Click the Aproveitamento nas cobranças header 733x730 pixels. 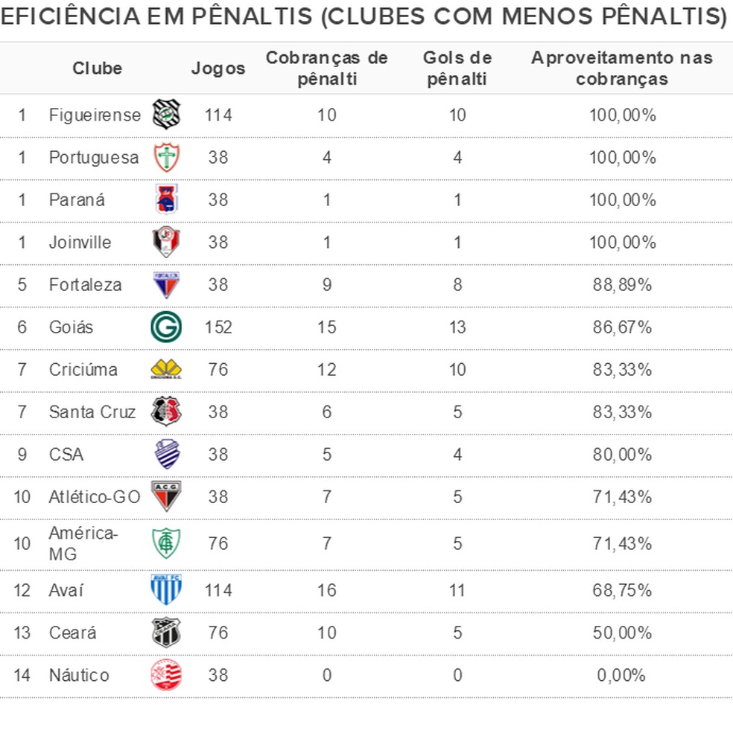tap(622, 68)
